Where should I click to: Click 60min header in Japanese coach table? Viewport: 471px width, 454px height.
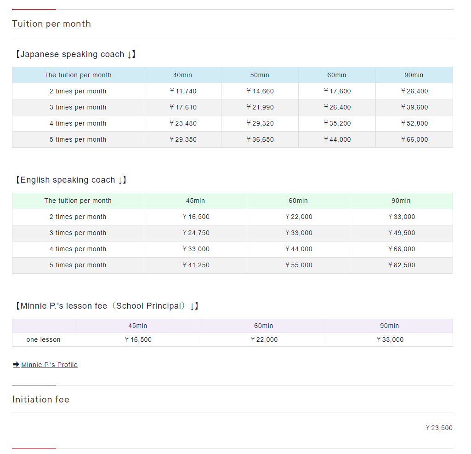click(x=337, y=75)
